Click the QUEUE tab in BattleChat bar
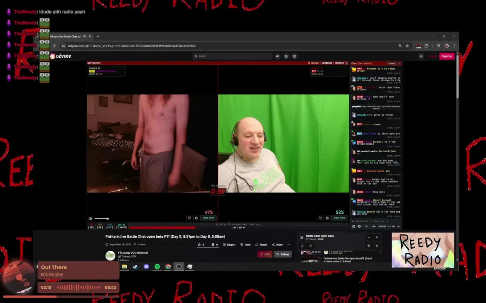The width and height of the screenshot is (486, 303). coord(339,63)
